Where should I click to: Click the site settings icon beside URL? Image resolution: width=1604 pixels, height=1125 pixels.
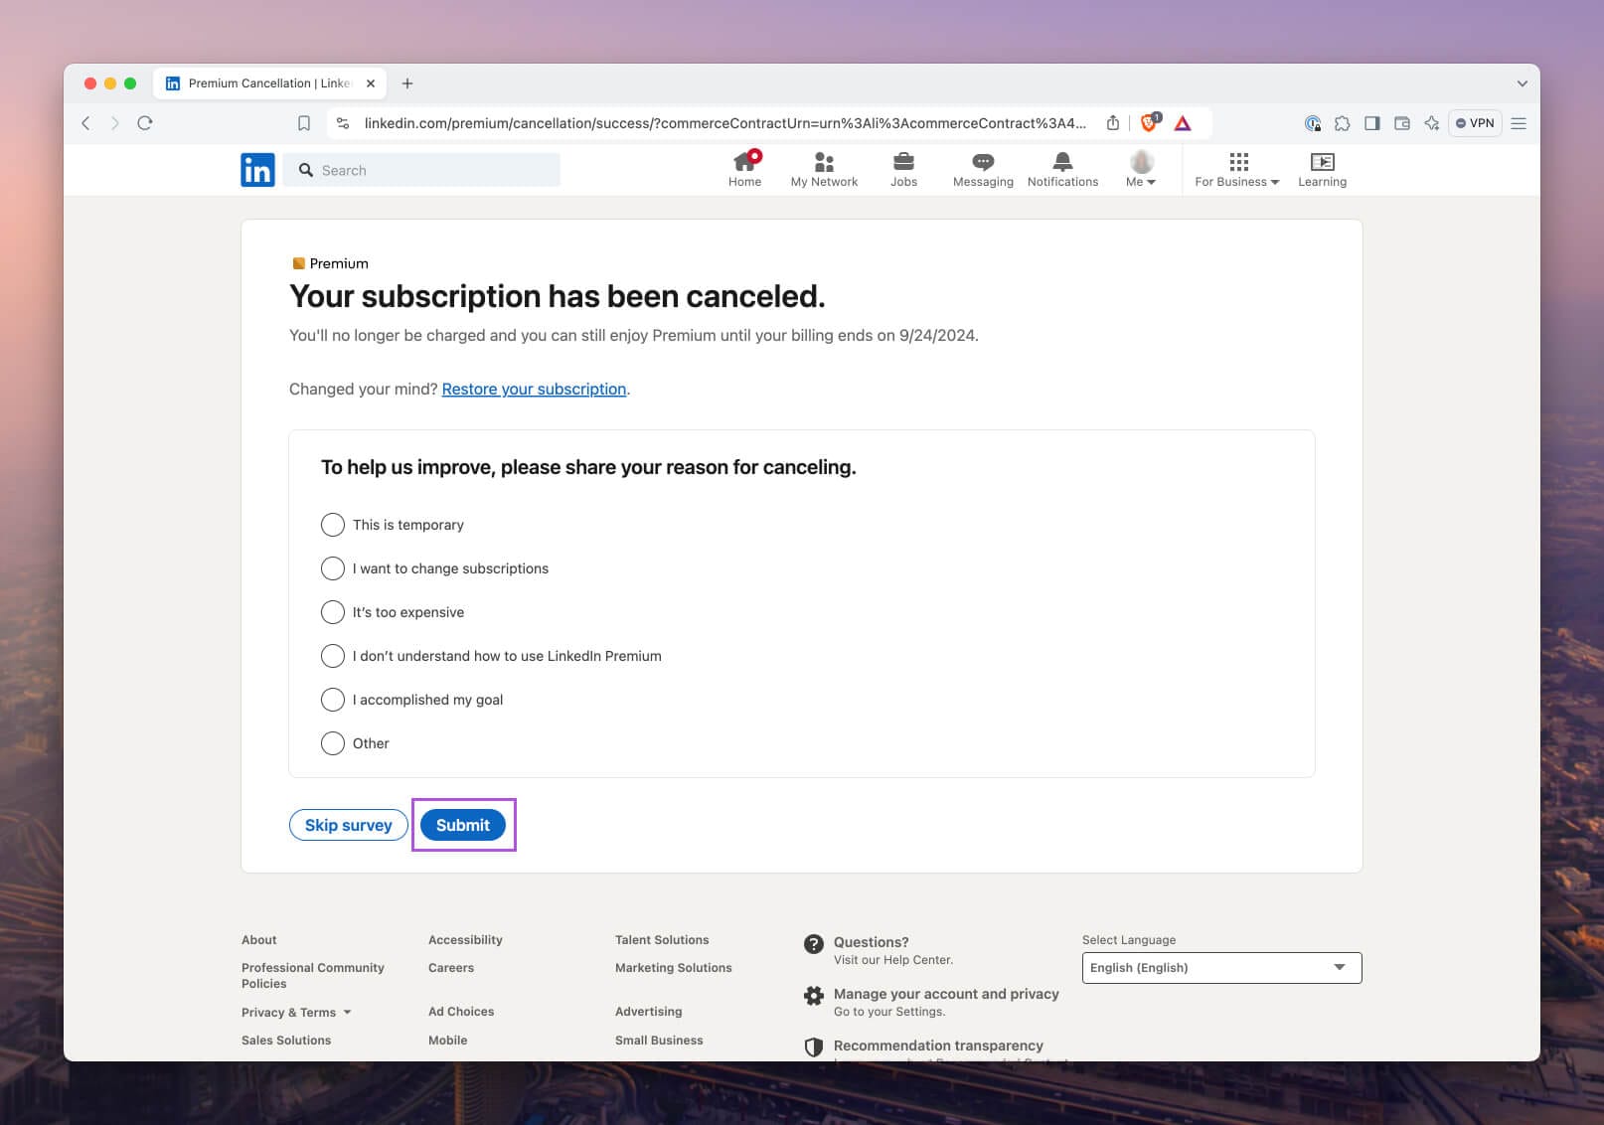pyautogui.click(x=343, y=123)
